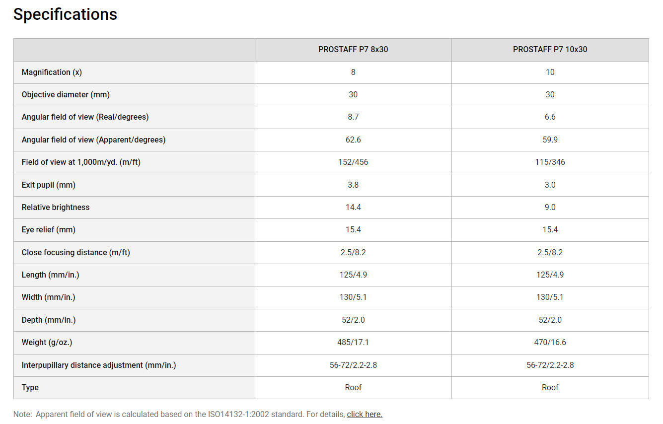Select the Weight (g/oz.) row label

coord(50,342)
